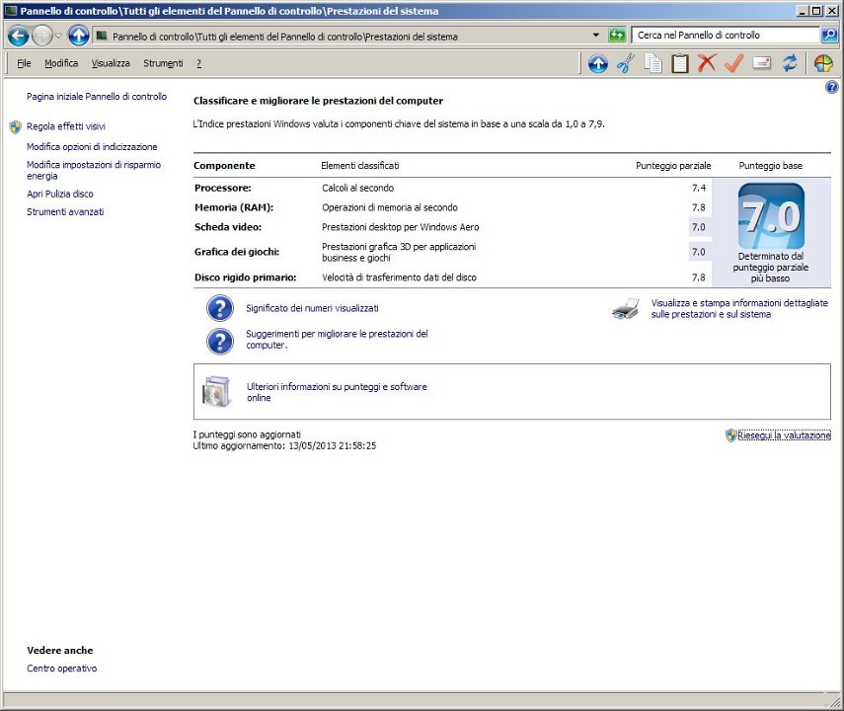Open the Visualizza menu
The image size is (844, 711).
tap(111, 63)
